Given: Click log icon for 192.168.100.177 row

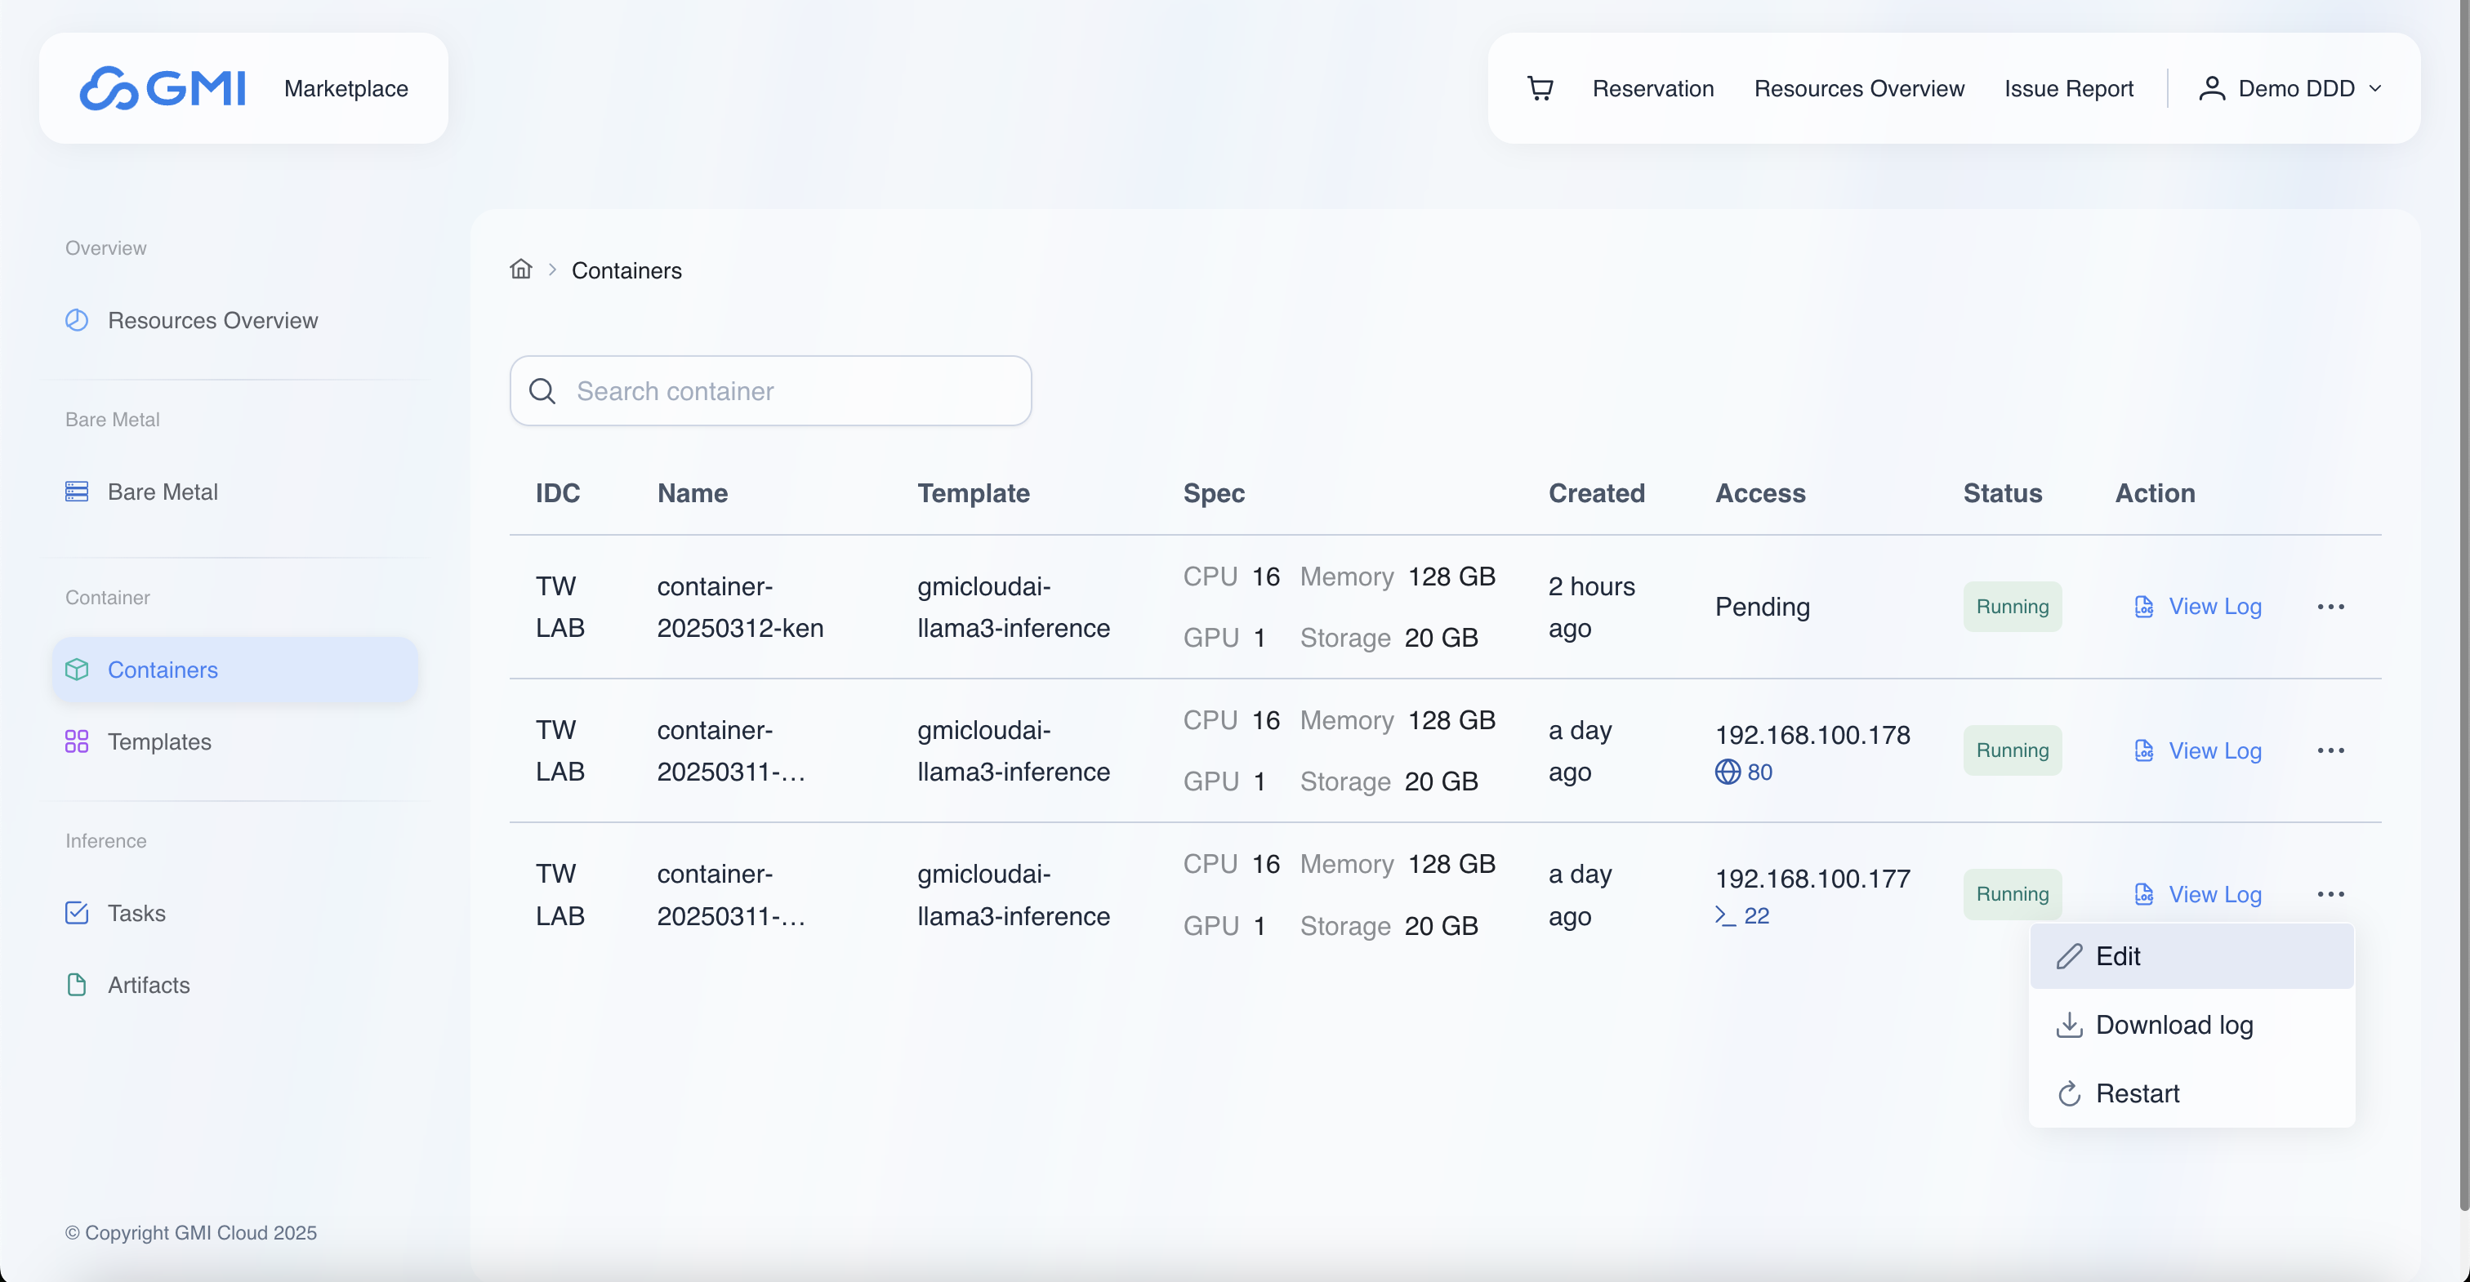Looking at the screenshot, I should coord(2144,893).
